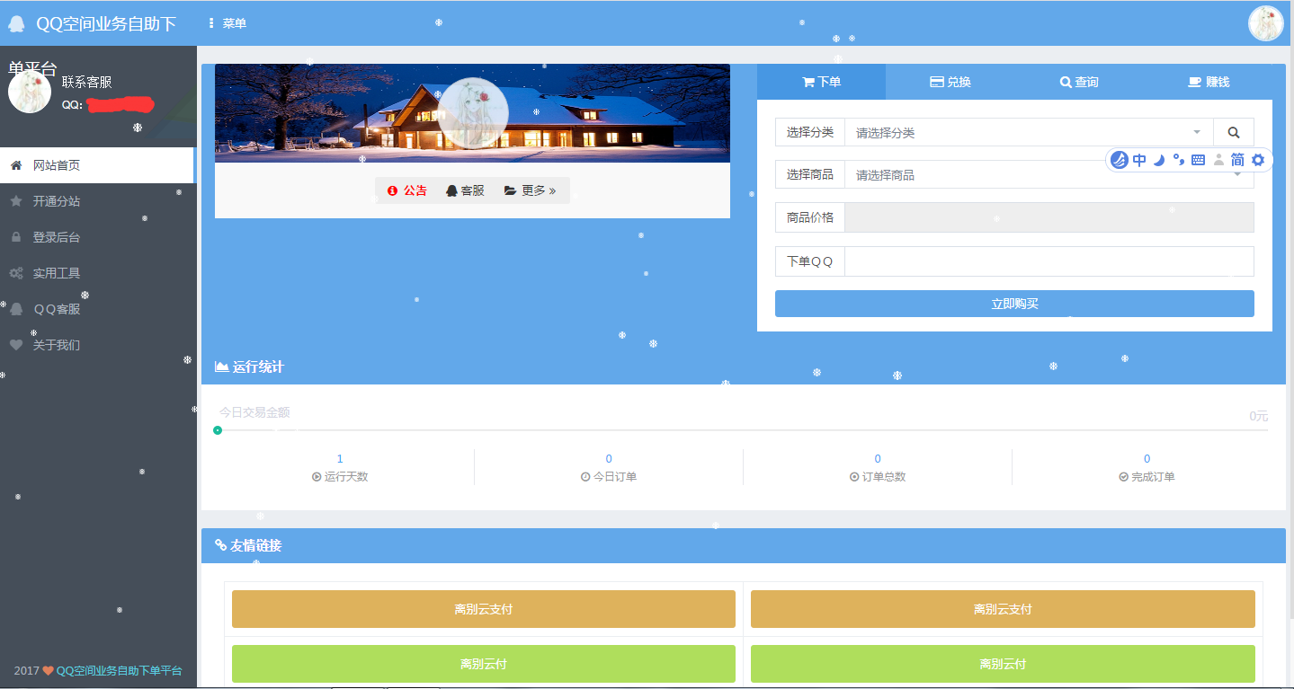Click the 立即购买 button
The image size is (1294, 689).
[1014, 304]
